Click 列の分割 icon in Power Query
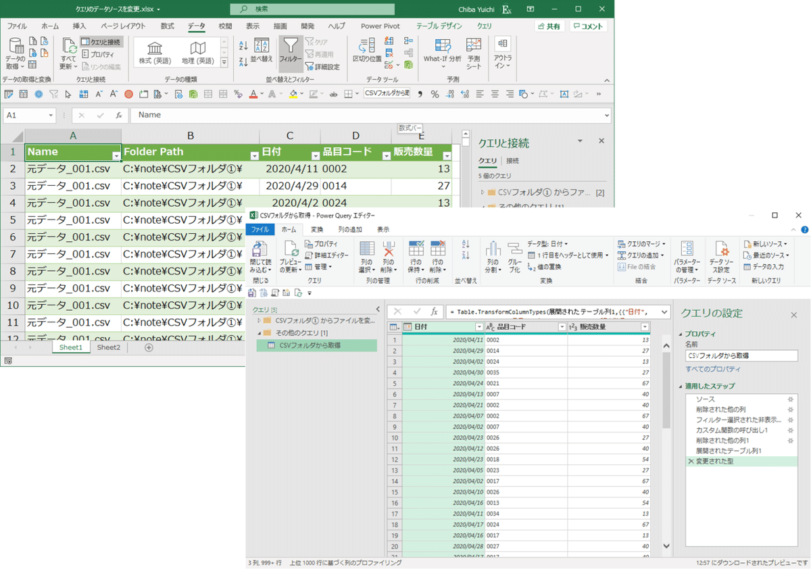 pyautogui.click(x=493, y=257)
